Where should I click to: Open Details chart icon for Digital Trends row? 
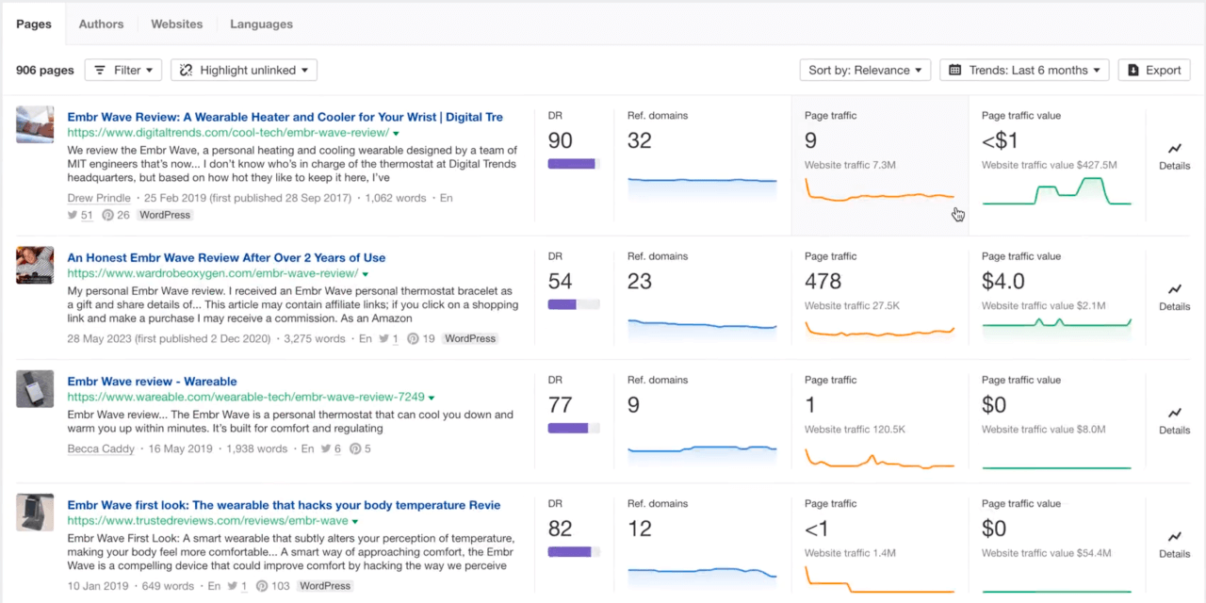(x=1174, y=149)
